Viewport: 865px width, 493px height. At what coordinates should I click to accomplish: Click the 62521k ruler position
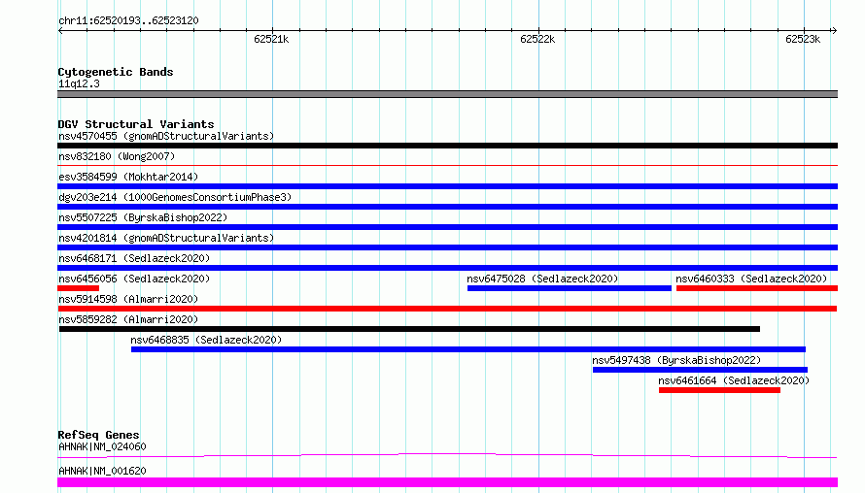271,39
